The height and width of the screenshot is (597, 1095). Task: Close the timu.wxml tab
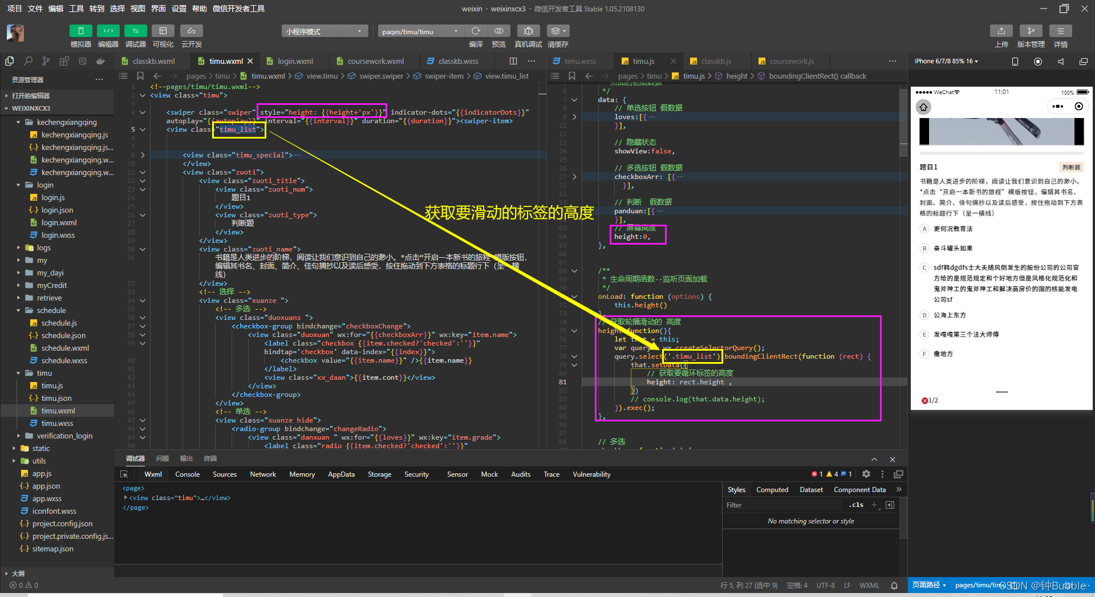point(250,61)
